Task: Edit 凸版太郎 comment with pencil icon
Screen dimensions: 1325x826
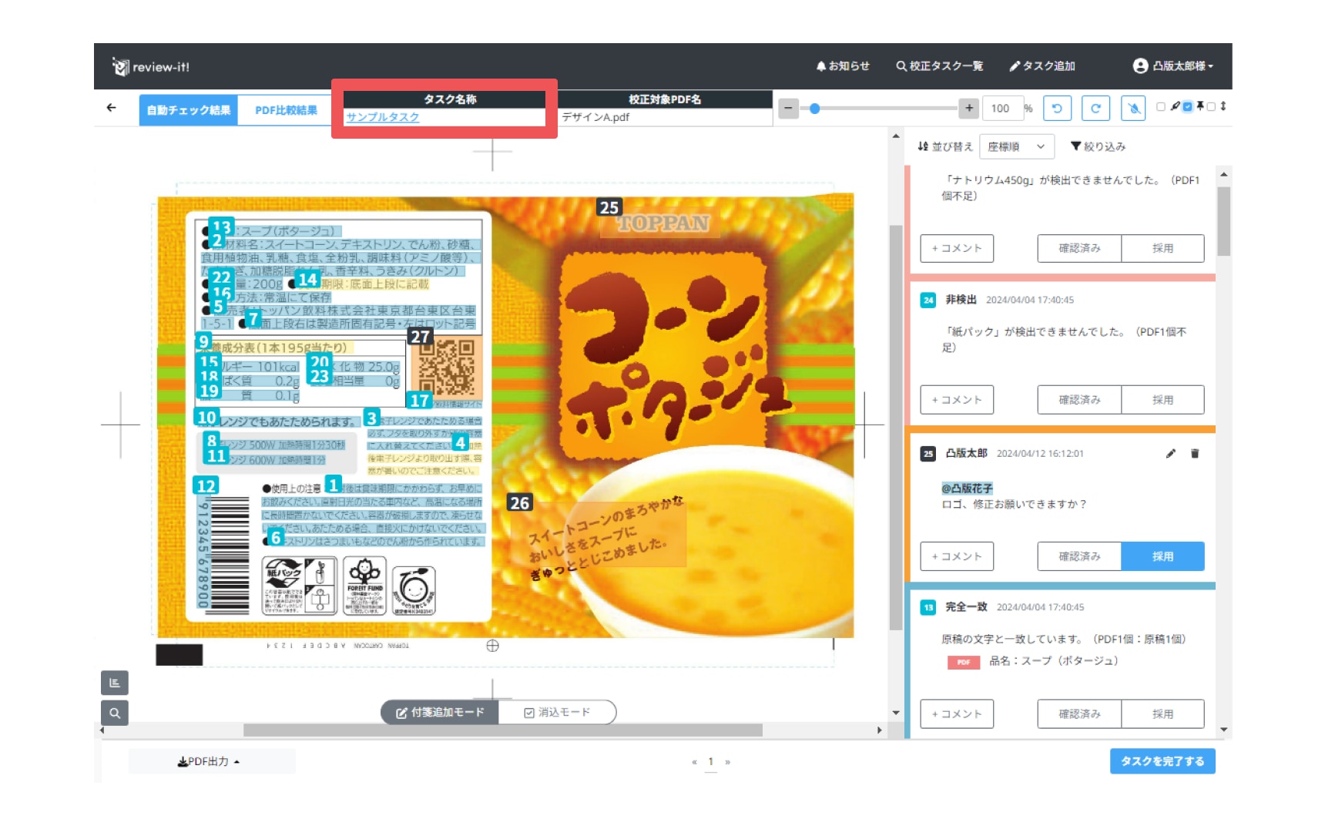Action: [x=1171, y=454]
